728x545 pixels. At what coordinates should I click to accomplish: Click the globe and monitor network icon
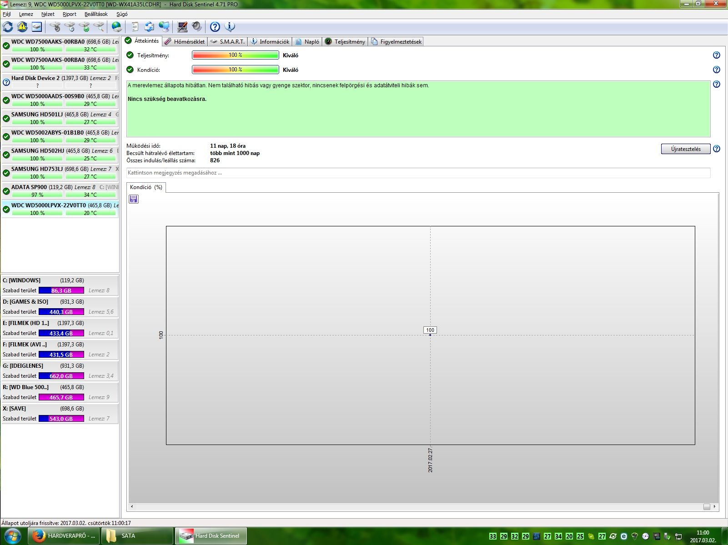coord(164,27)
